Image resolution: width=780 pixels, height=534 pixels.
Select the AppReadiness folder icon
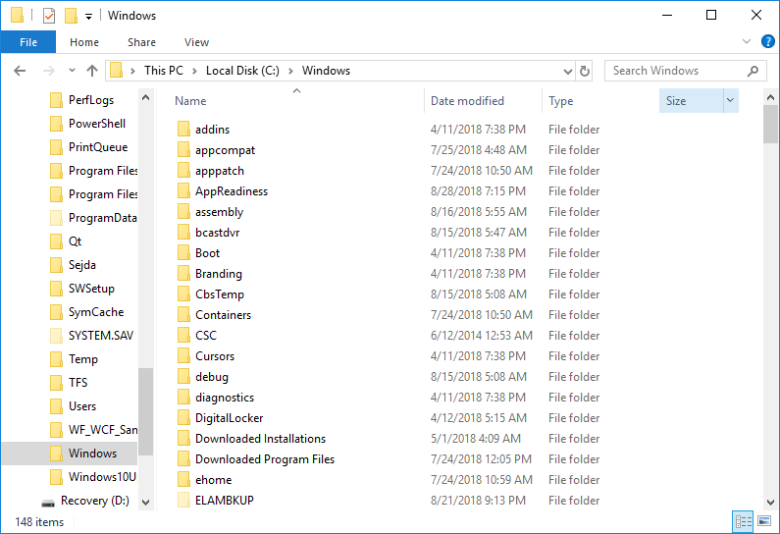point(183,190)
